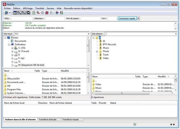Select the remote Video tree folder icon
Viewport: 180px width, 129px height.
point(100,58)
